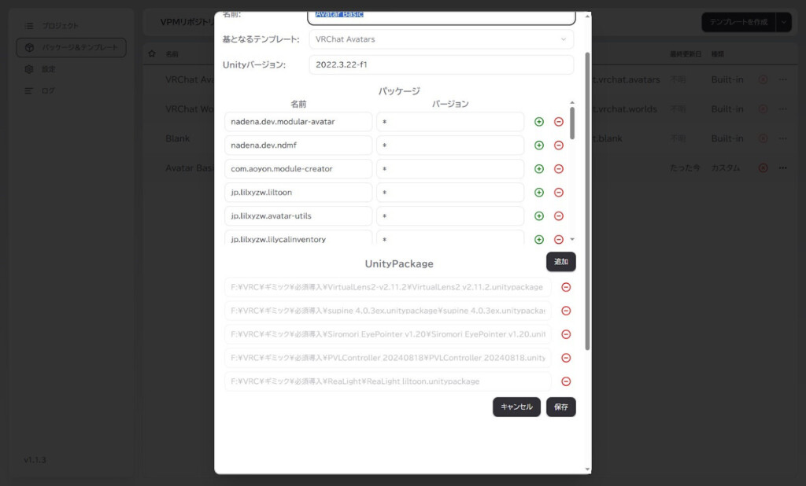Image resolution: width=806 pixels, height=486 pixels.
Task: Click the template 名前 input field
Action: pyautogui.click(x=441, y=17)
